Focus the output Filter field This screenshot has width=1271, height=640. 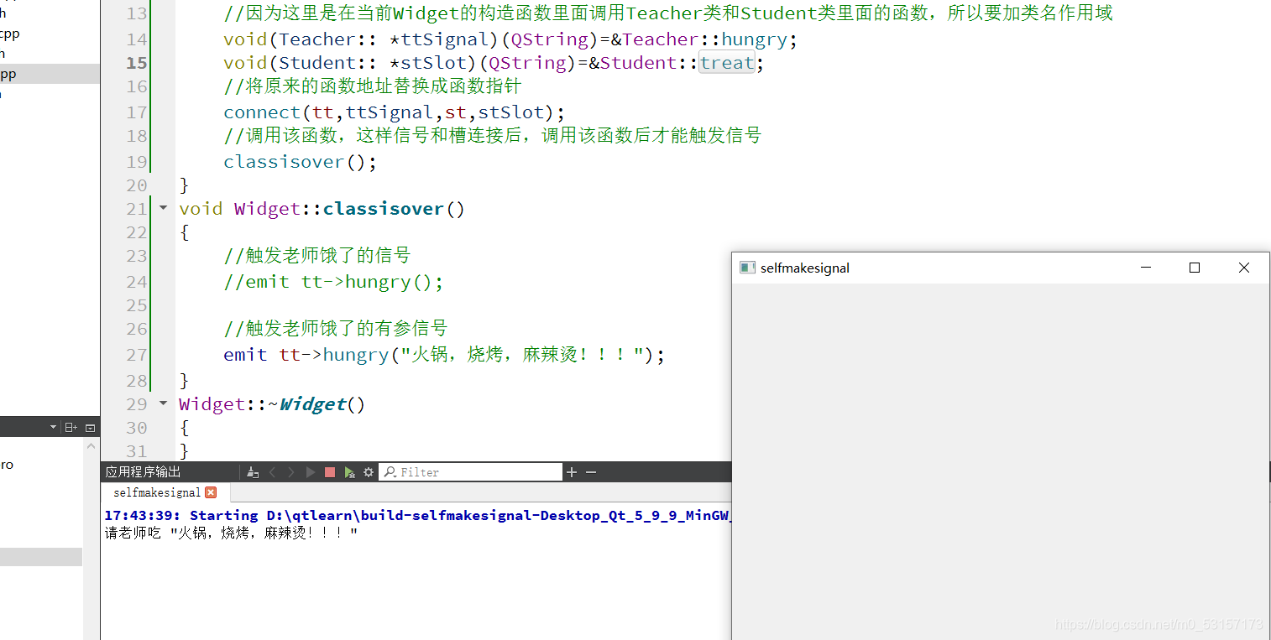[471, 472]
